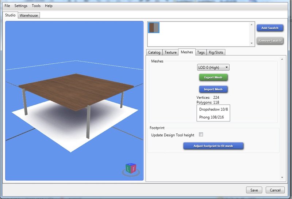Image resolution: width=292 pixels, height=199 pixels.
Task: Open the Settings menu
Action: [x=21, y=6]
